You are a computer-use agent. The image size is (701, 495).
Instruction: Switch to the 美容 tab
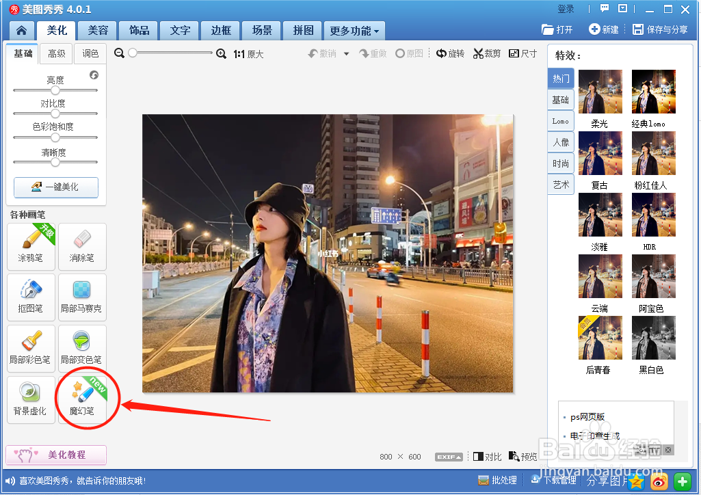(98, 30)
